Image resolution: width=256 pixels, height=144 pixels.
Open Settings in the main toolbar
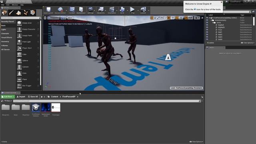click(90, 10)
